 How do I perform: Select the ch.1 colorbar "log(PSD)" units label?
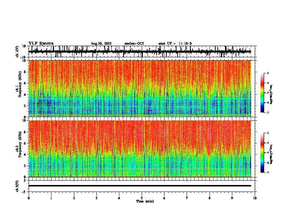[271, 95]
